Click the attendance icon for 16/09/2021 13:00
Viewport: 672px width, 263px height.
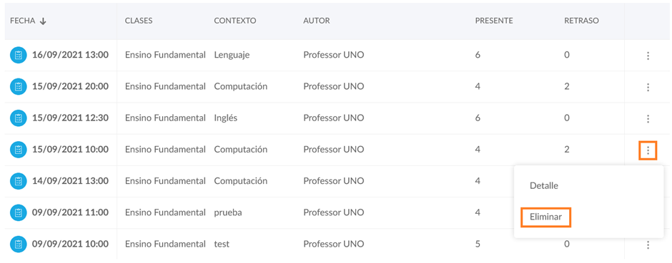pyautogui.click(x=19, y=55)
